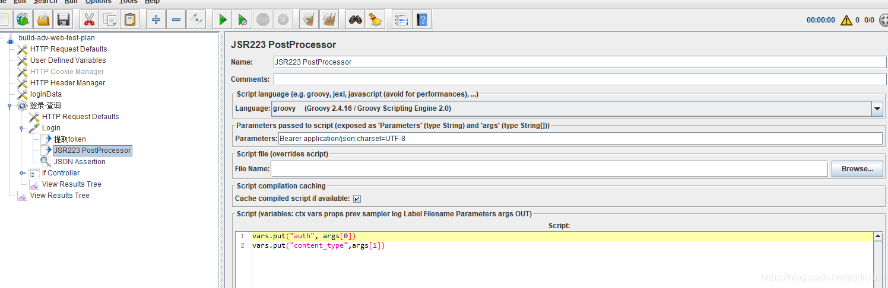Click script line vars.put("content_type",args[1])
Image resolution: width=888 pixels, height=288 pixels.
(x=318, y=246)
